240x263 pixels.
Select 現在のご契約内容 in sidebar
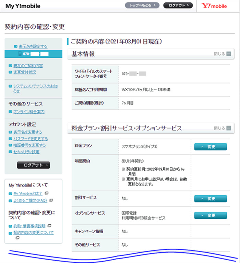point(28,66)
